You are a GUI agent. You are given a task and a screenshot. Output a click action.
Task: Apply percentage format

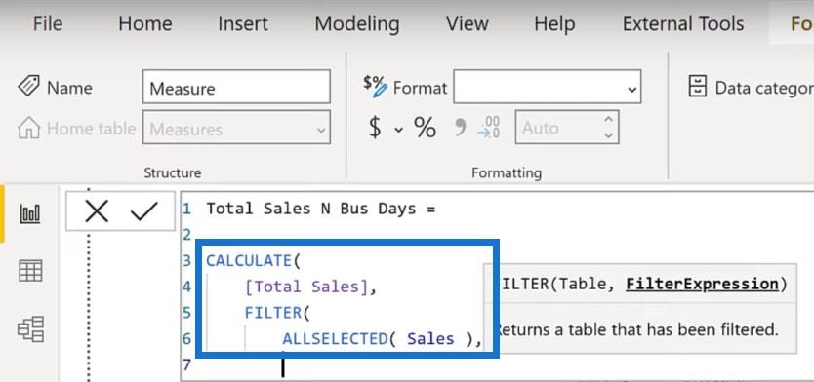click(x=425, y=128)
